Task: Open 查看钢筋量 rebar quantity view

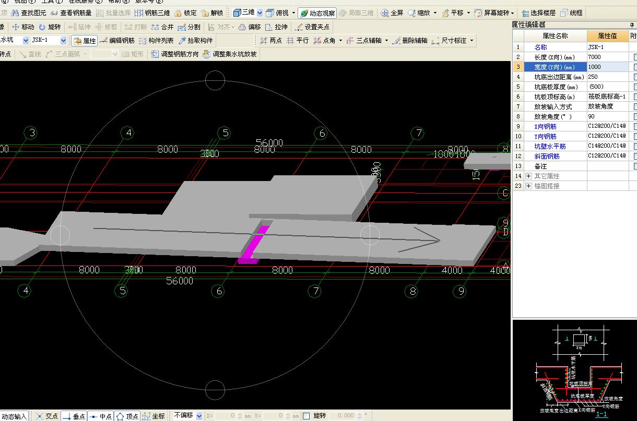Action: click(x=70, y=13)
